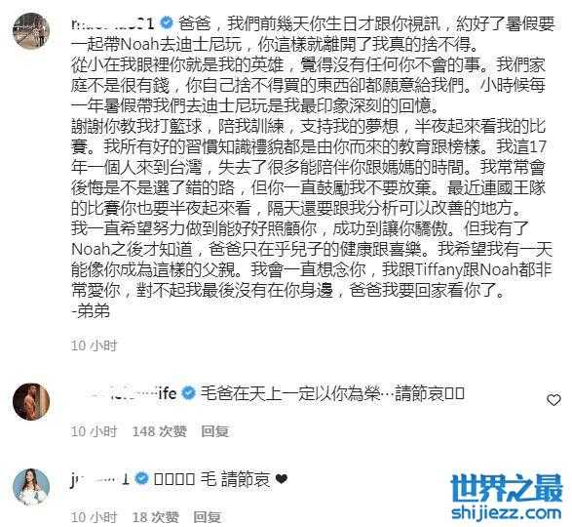Click the verified badge next to username ending 'ife'

point(188,393)
